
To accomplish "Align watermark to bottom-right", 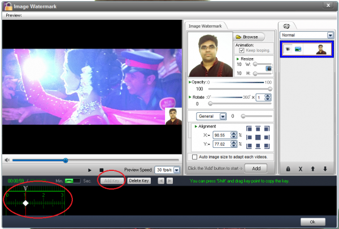I will [267, 146].
